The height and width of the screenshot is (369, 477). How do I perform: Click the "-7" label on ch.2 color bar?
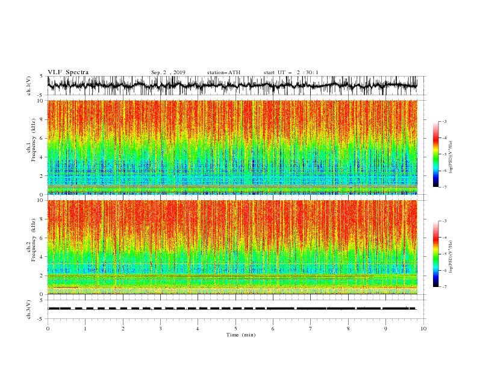444,286
